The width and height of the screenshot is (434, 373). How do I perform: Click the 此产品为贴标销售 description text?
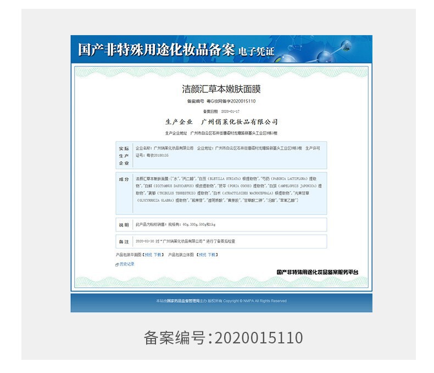pos(175,225)
